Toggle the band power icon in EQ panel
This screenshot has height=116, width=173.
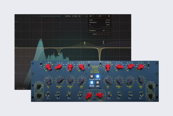pos(90,16)
